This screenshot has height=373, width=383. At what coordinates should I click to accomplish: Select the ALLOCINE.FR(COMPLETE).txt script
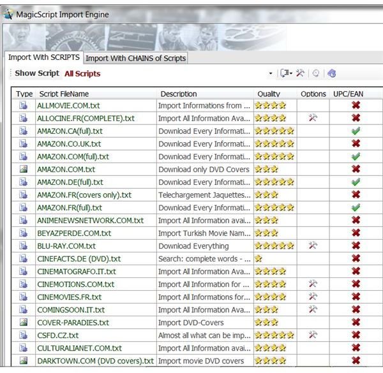86,119
